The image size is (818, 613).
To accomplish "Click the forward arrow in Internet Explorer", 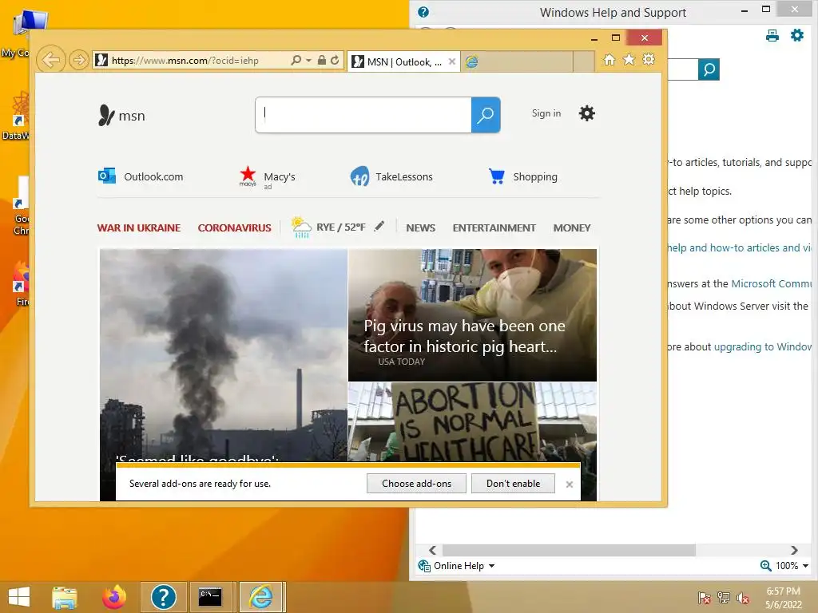I will point(79,61).
